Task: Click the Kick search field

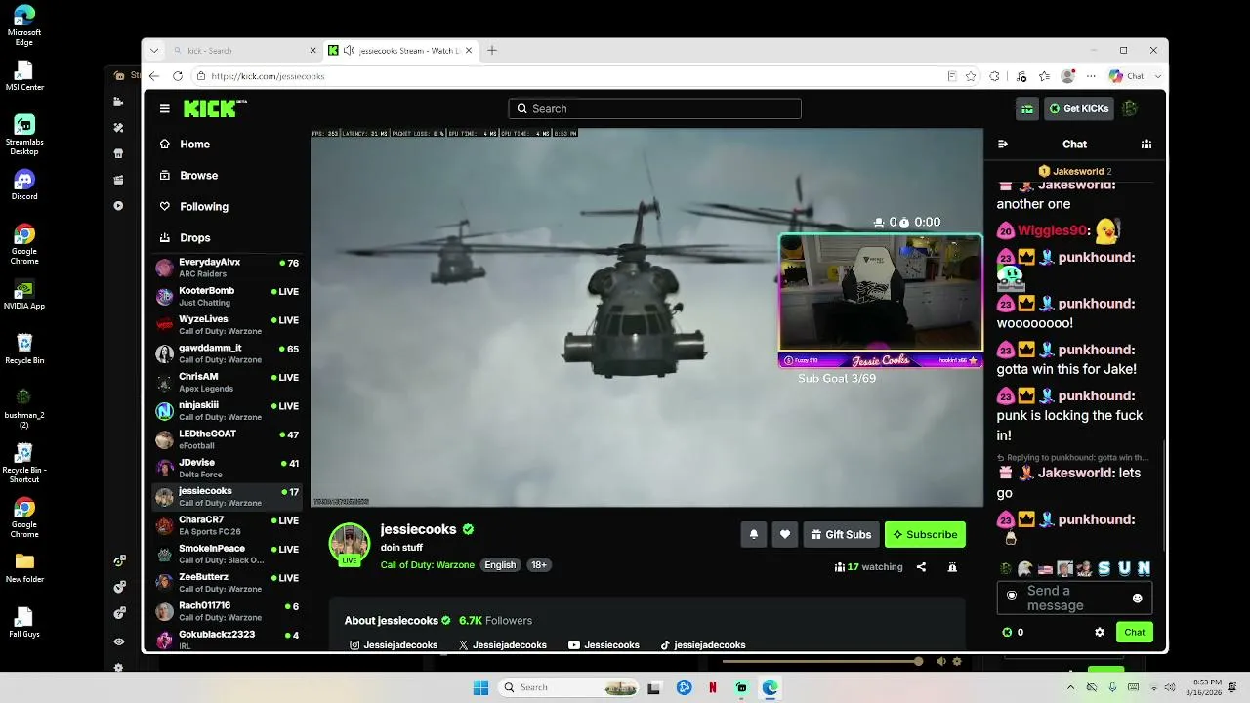Action: 654,108
